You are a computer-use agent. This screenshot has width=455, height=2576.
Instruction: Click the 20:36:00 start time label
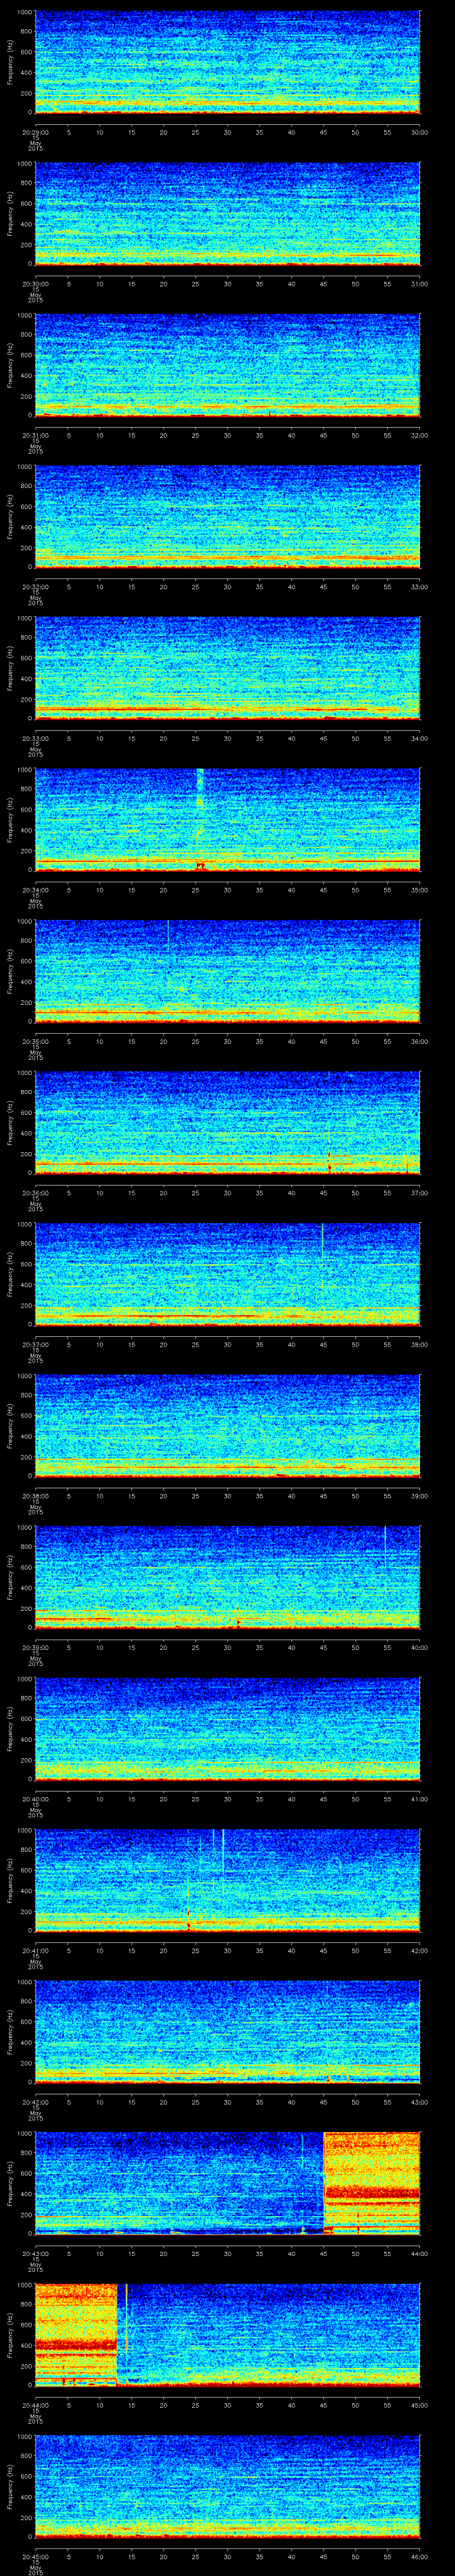click(36, 1193)
